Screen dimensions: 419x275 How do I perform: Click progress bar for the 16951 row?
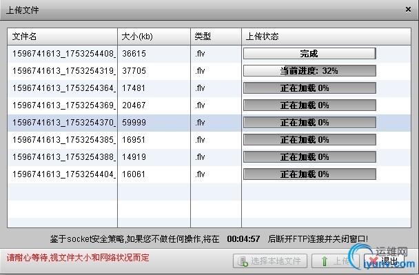[309, 139]
